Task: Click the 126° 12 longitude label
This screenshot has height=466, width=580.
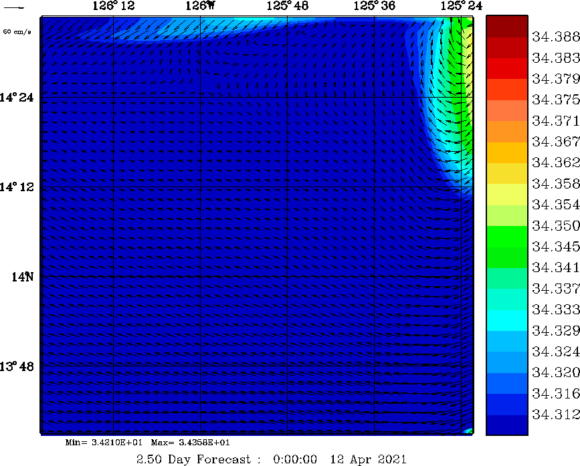Action: coord(114,5)
